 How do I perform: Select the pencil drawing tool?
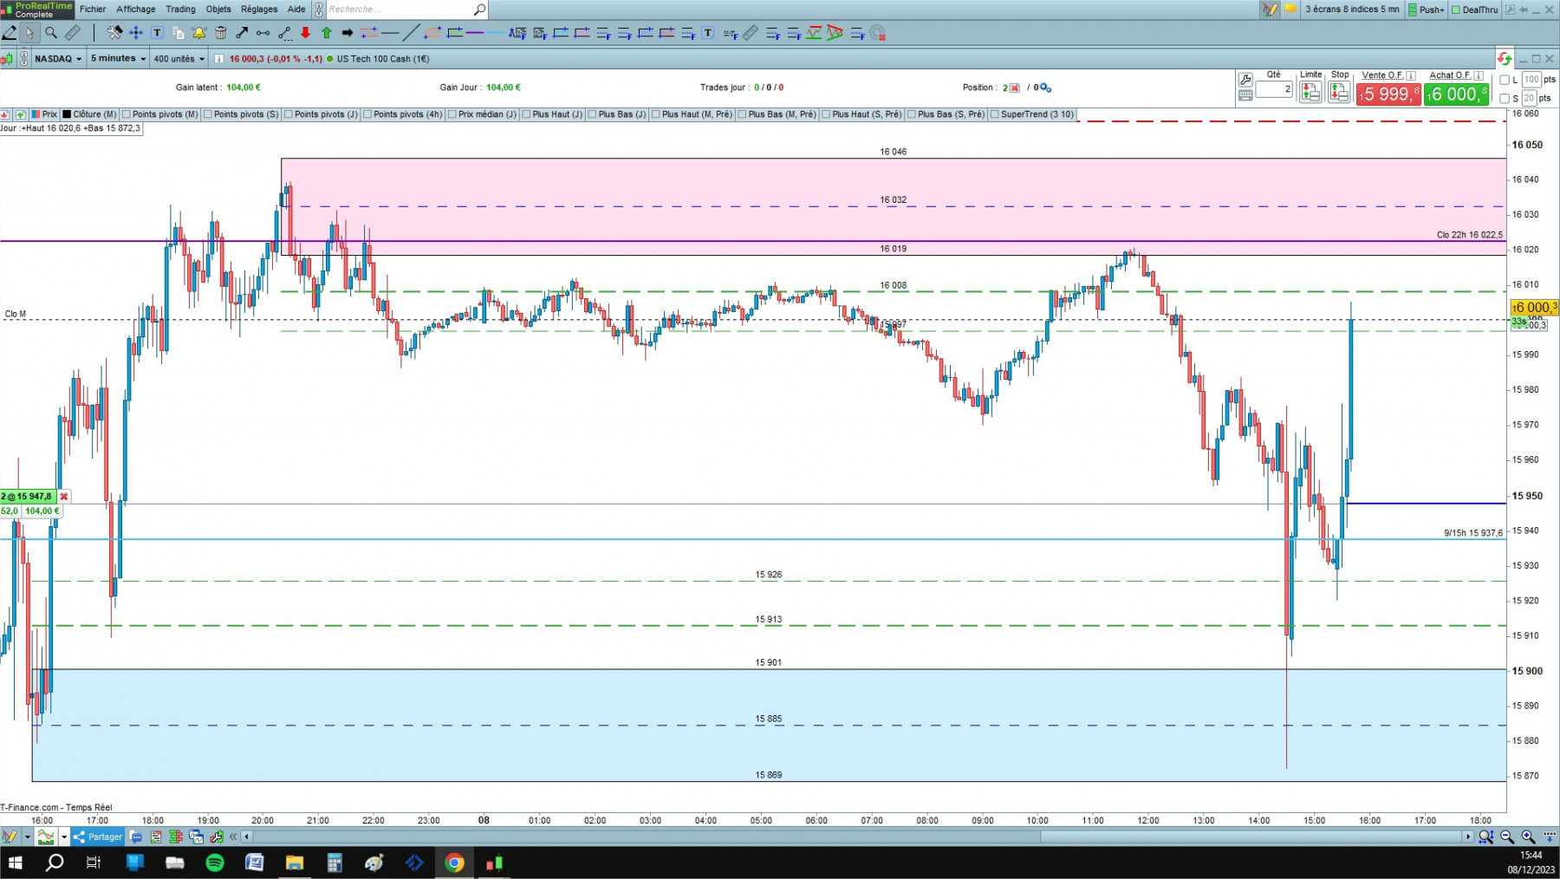click(x=10, y=33)
